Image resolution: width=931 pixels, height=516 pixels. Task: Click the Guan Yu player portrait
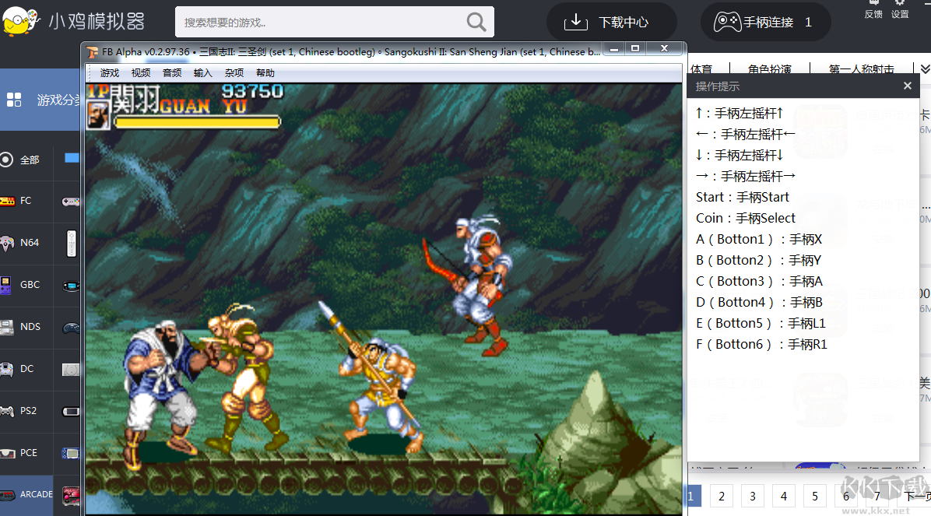point(99,114)
